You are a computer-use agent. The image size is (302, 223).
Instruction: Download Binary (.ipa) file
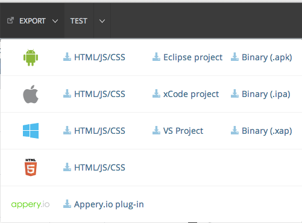click(260, 94)
